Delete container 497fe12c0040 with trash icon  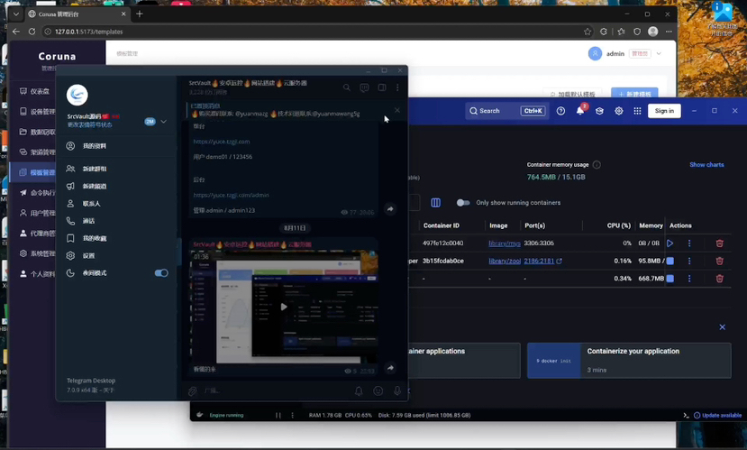pos(719,243)
